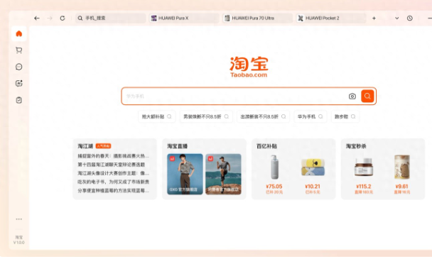The width and height of the screenshot is (432, 259).
Task: Open the 淘宝直播 card heading
Action: [177, 146]
